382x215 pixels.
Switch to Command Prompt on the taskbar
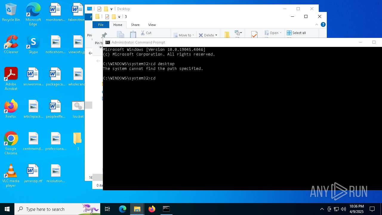(x=166, y=209)
